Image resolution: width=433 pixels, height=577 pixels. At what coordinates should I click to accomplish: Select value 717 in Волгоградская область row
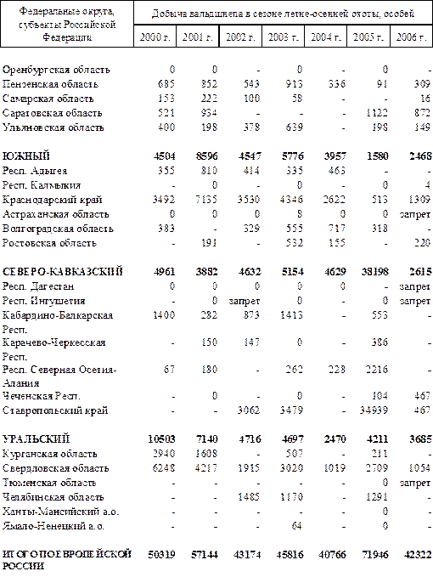[x=337, y=229]
